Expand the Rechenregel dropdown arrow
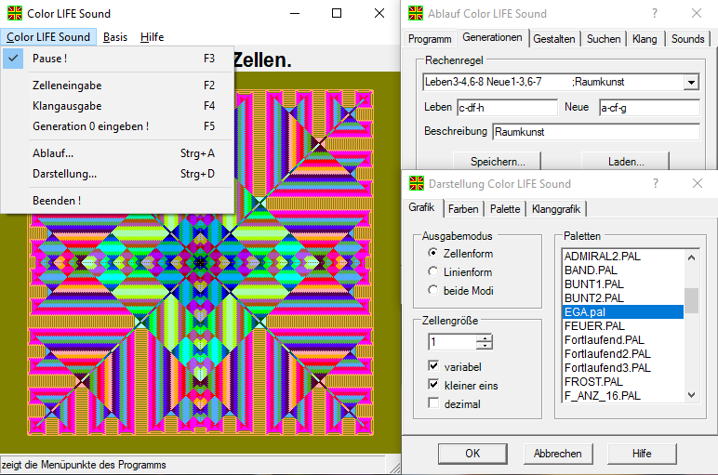718x475 pixels. (691, 83)
